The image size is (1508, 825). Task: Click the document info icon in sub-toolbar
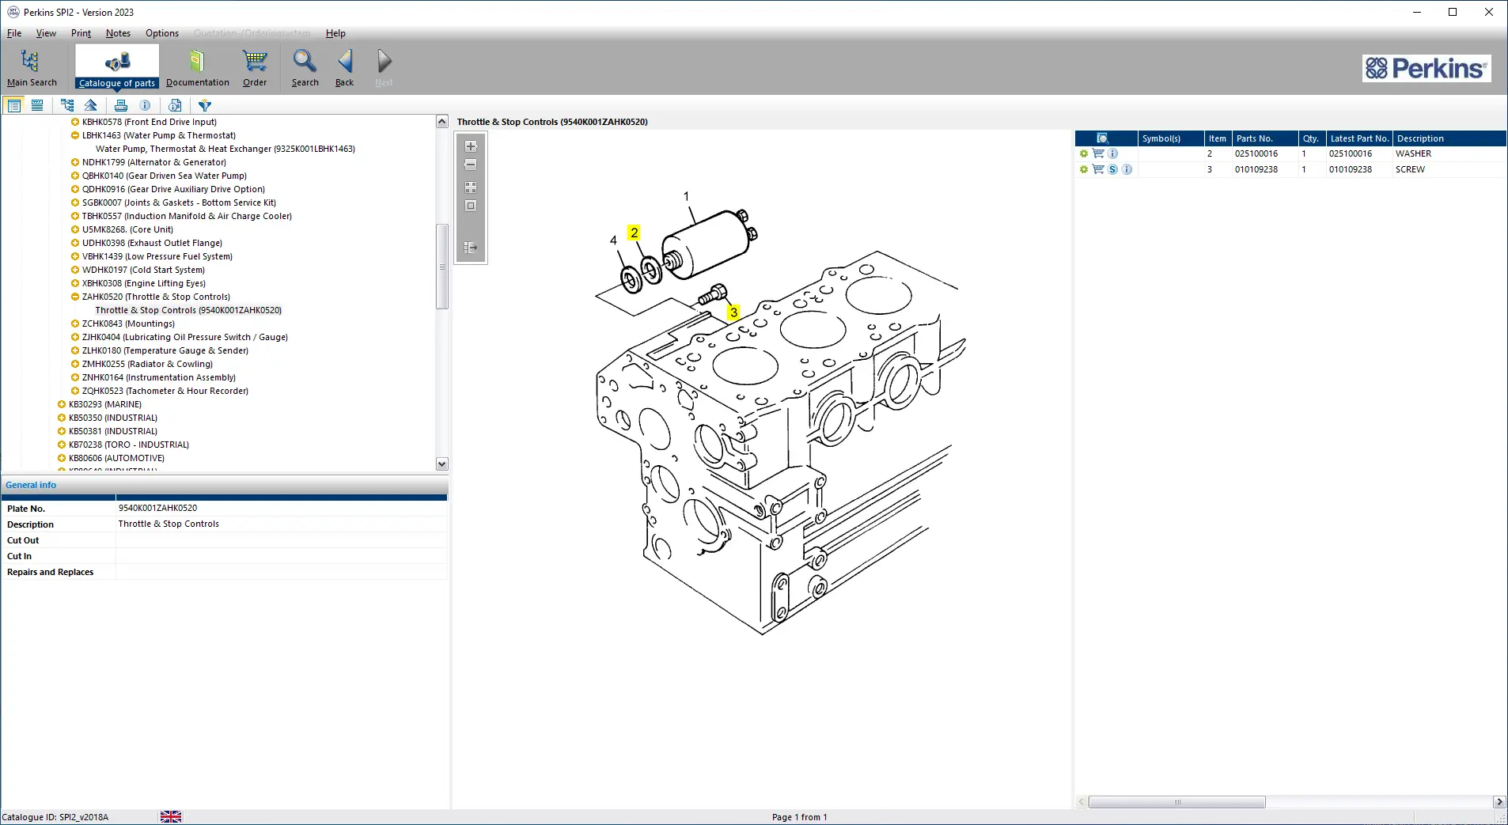pos(175,105)
